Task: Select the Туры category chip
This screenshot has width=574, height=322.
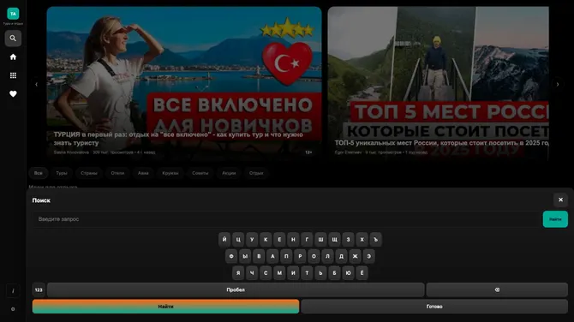Action: 62,173
